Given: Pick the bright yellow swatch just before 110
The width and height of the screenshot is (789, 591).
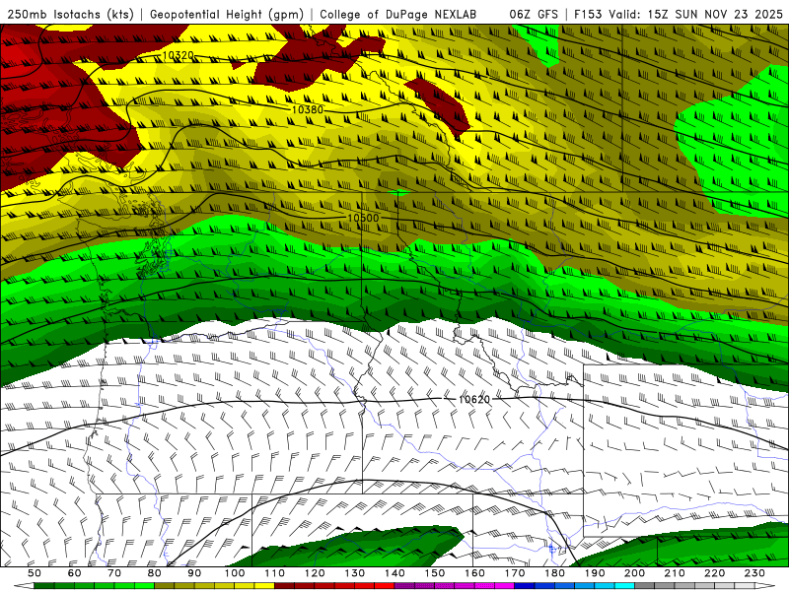Looking at the screenshot, I should tap(264, 586).
